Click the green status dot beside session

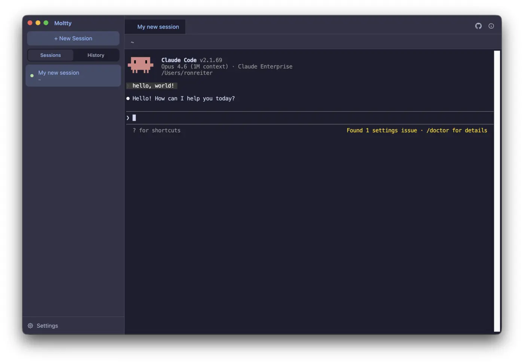(x=32, y=76)
